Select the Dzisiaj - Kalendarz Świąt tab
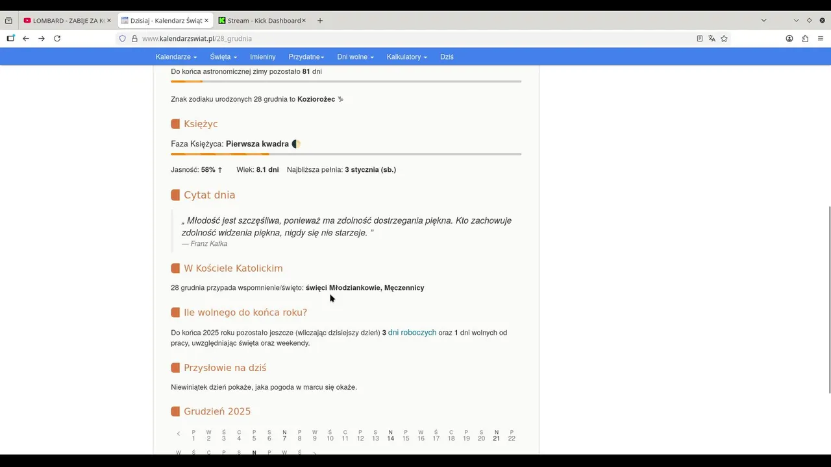 pyautogui.click(x=164, y=21)
